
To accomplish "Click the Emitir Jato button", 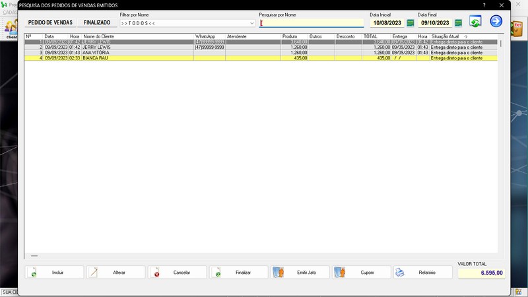I will tap(300, 273).
